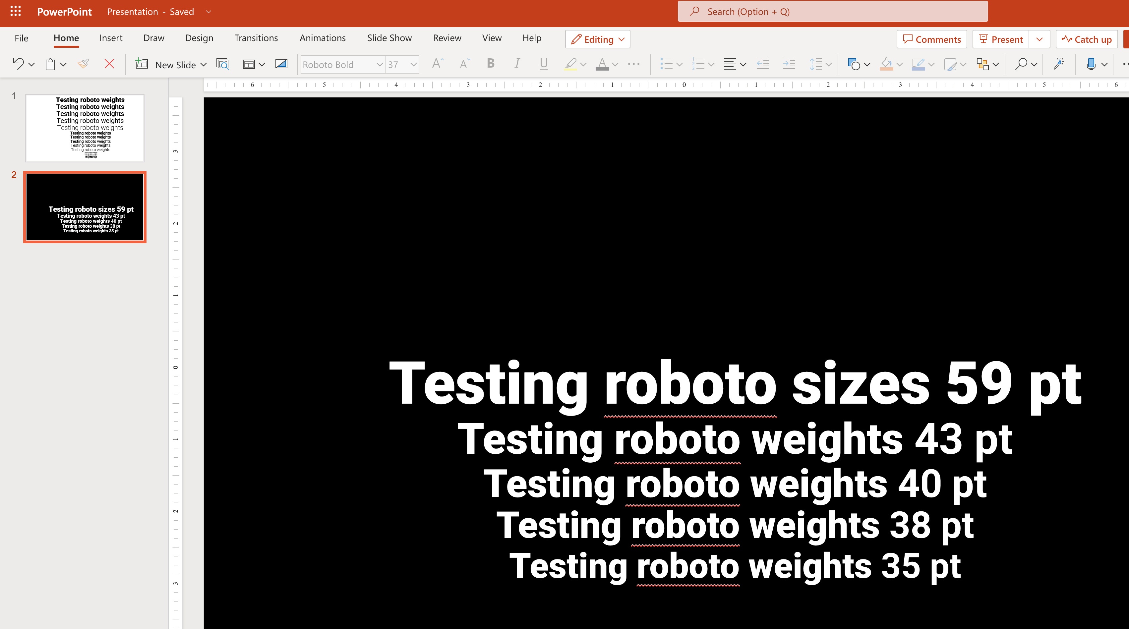This screenshot has width=1129, height=629.
Task: Switch to the Animations tab
Action: [x=323, y=38]
